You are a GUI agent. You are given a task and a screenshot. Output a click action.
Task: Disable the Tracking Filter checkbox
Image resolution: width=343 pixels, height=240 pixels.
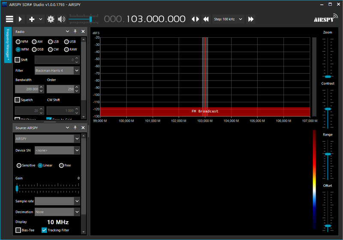click(x=44, y=230)
